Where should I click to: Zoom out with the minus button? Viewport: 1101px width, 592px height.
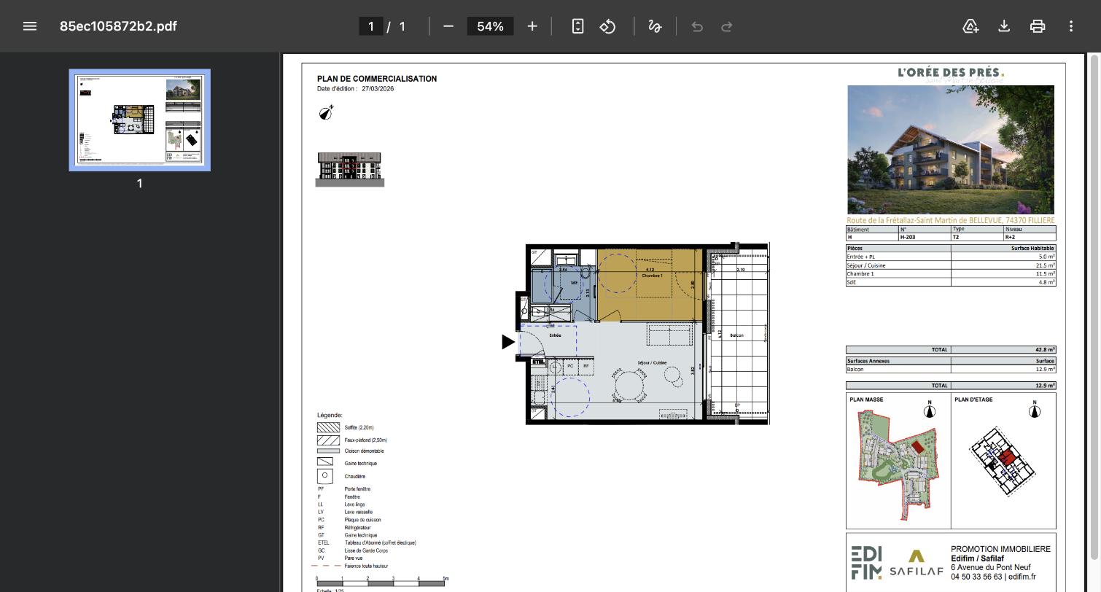448,26
